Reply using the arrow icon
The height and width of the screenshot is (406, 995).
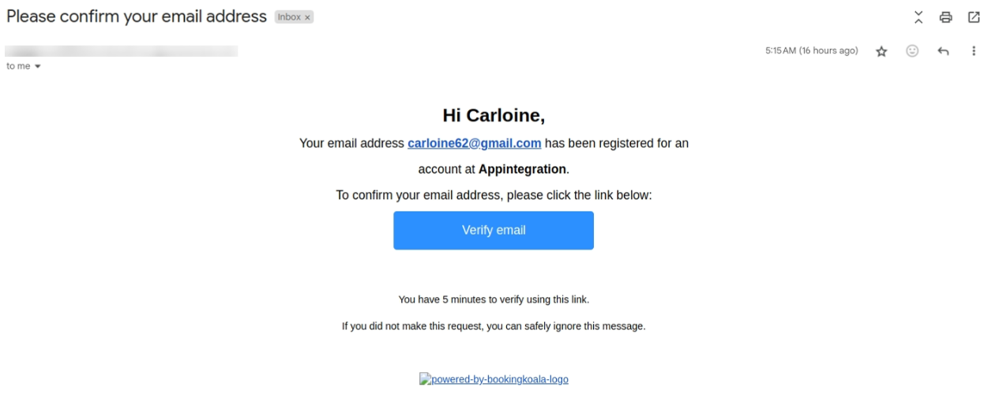943,51
